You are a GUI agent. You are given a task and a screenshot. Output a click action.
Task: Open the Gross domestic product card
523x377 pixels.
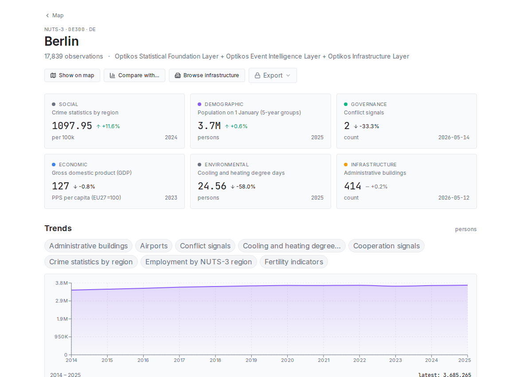[114, 181]
